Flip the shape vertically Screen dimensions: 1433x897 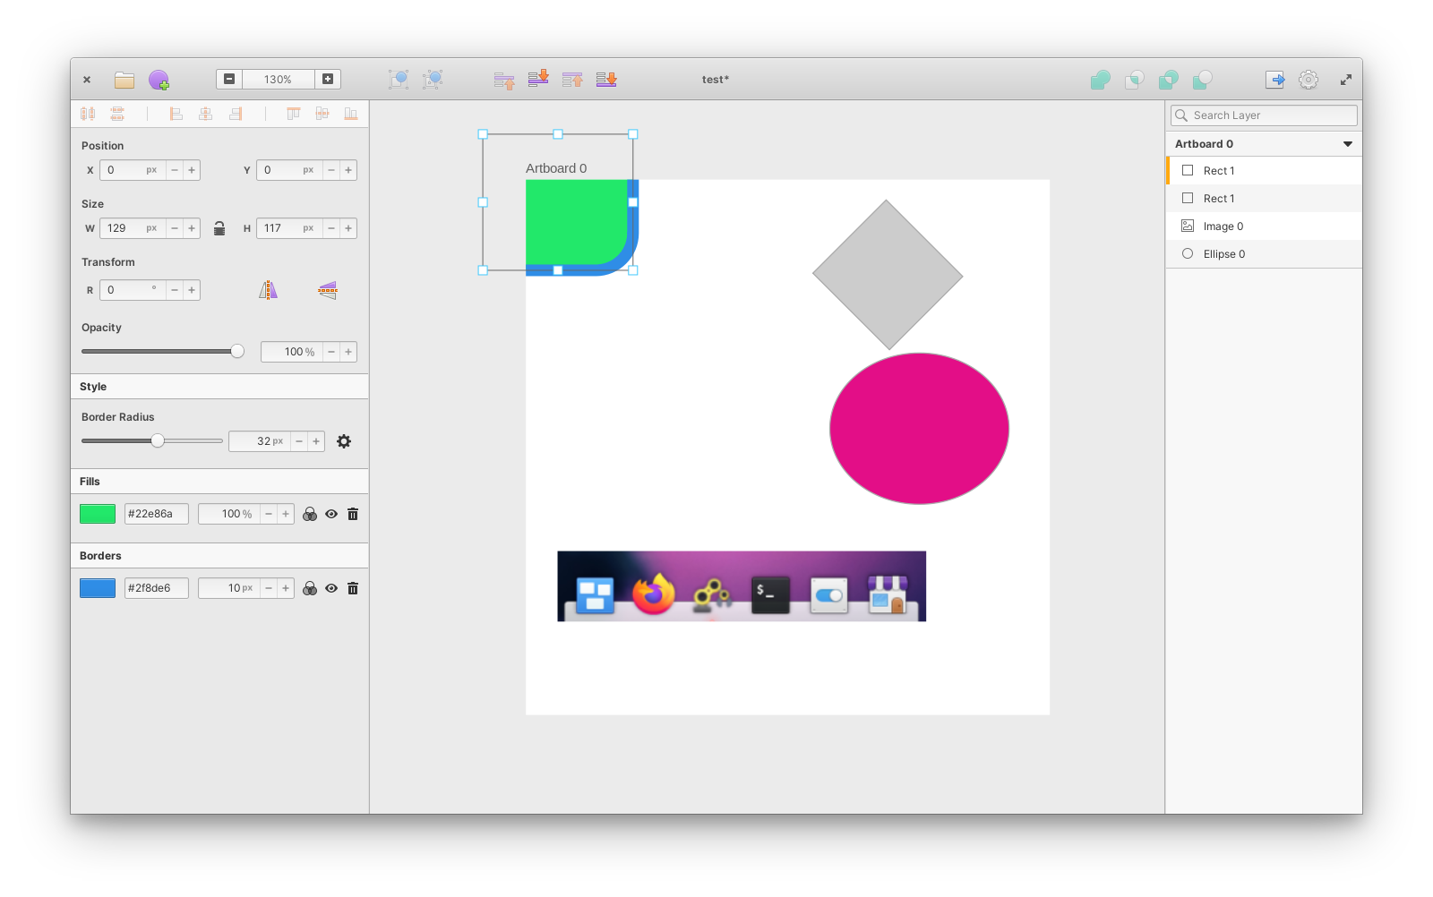[328, 290]
